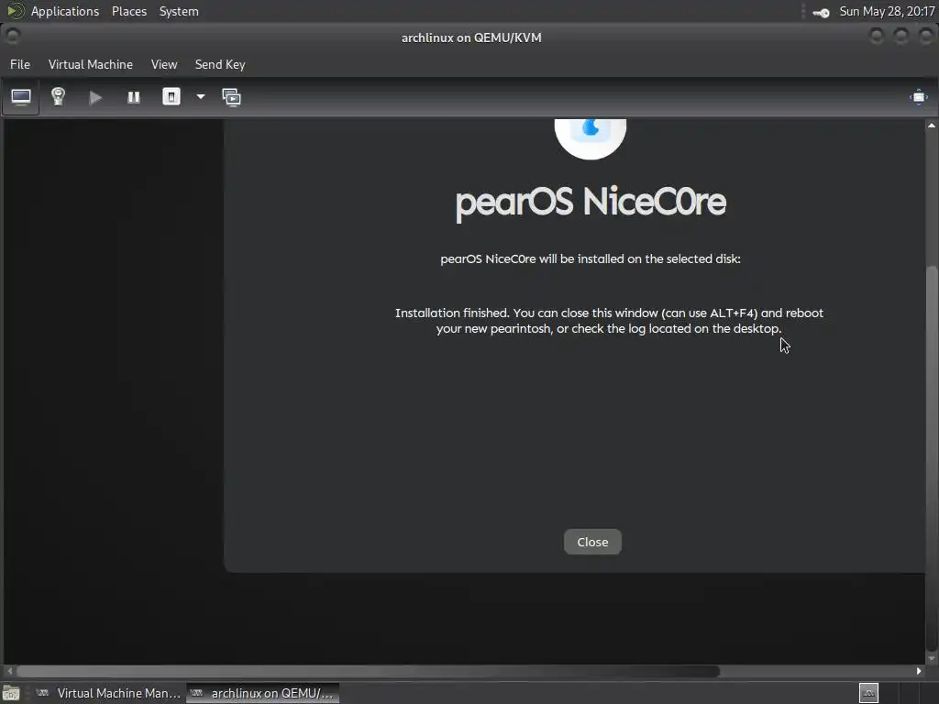Screen dimensions: 939x704
Task: Open the Virtual Machine menu
Action: (91, 64)
